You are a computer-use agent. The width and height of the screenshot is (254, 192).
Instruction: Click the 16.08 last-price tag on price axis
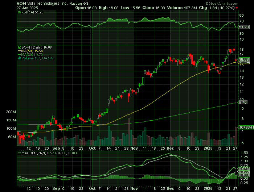pyautogui.click(x=244, y=59)
